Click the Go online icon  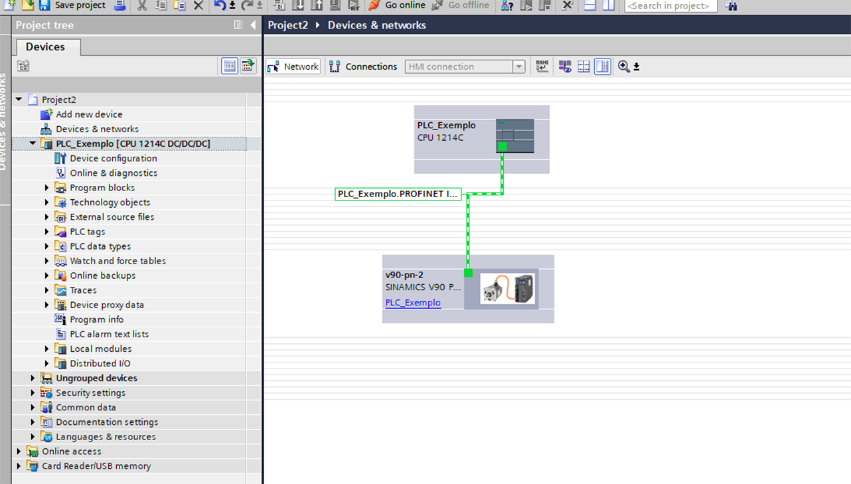(x=374, y=5)
